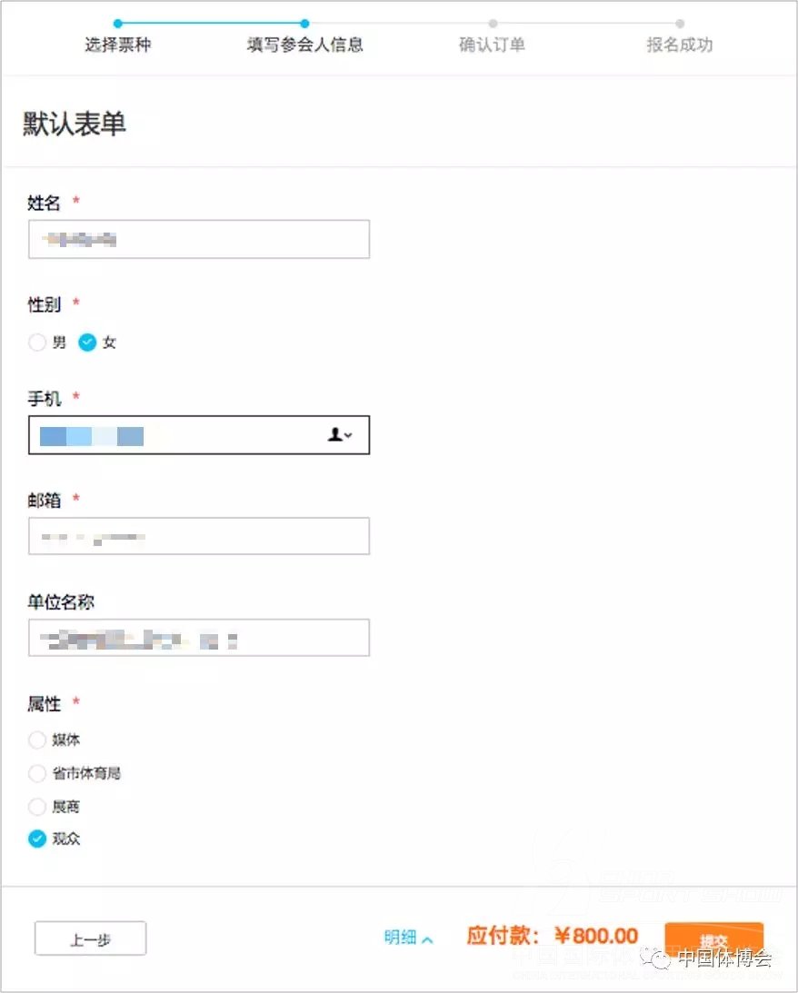Click the contact autofill icon in phone field
Viewport: 798px width, 993px height.
click(x=339, y=434)
